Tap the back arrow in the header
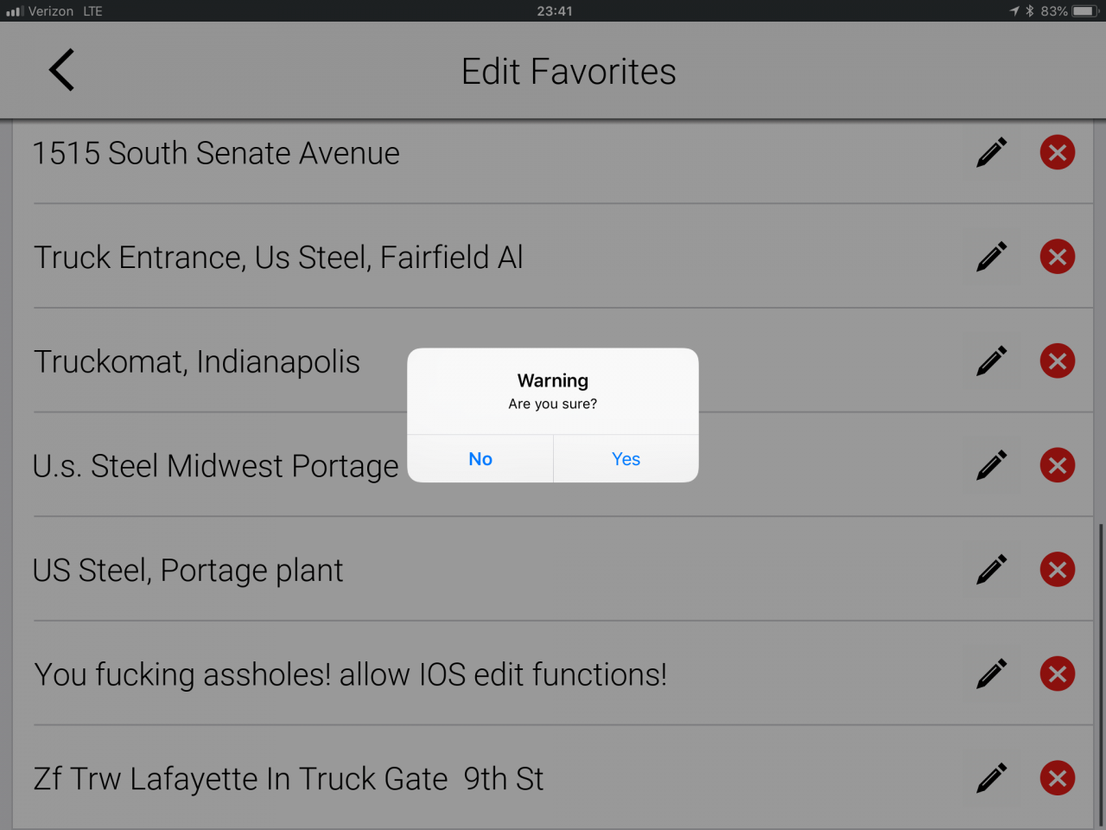 coord(61,70)
